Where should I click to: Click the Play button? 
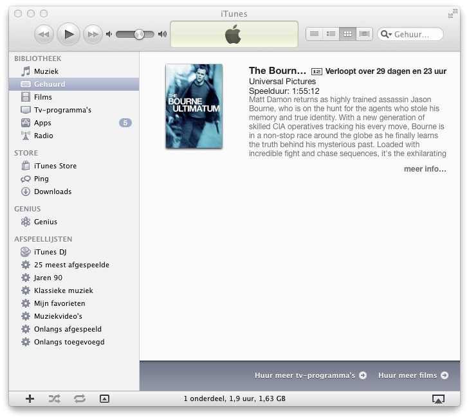click(68, 34)
